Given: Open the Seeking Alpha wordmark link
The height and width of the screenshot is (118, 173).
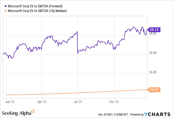Looking at the screenshot, I should click(x=16, y=113).
